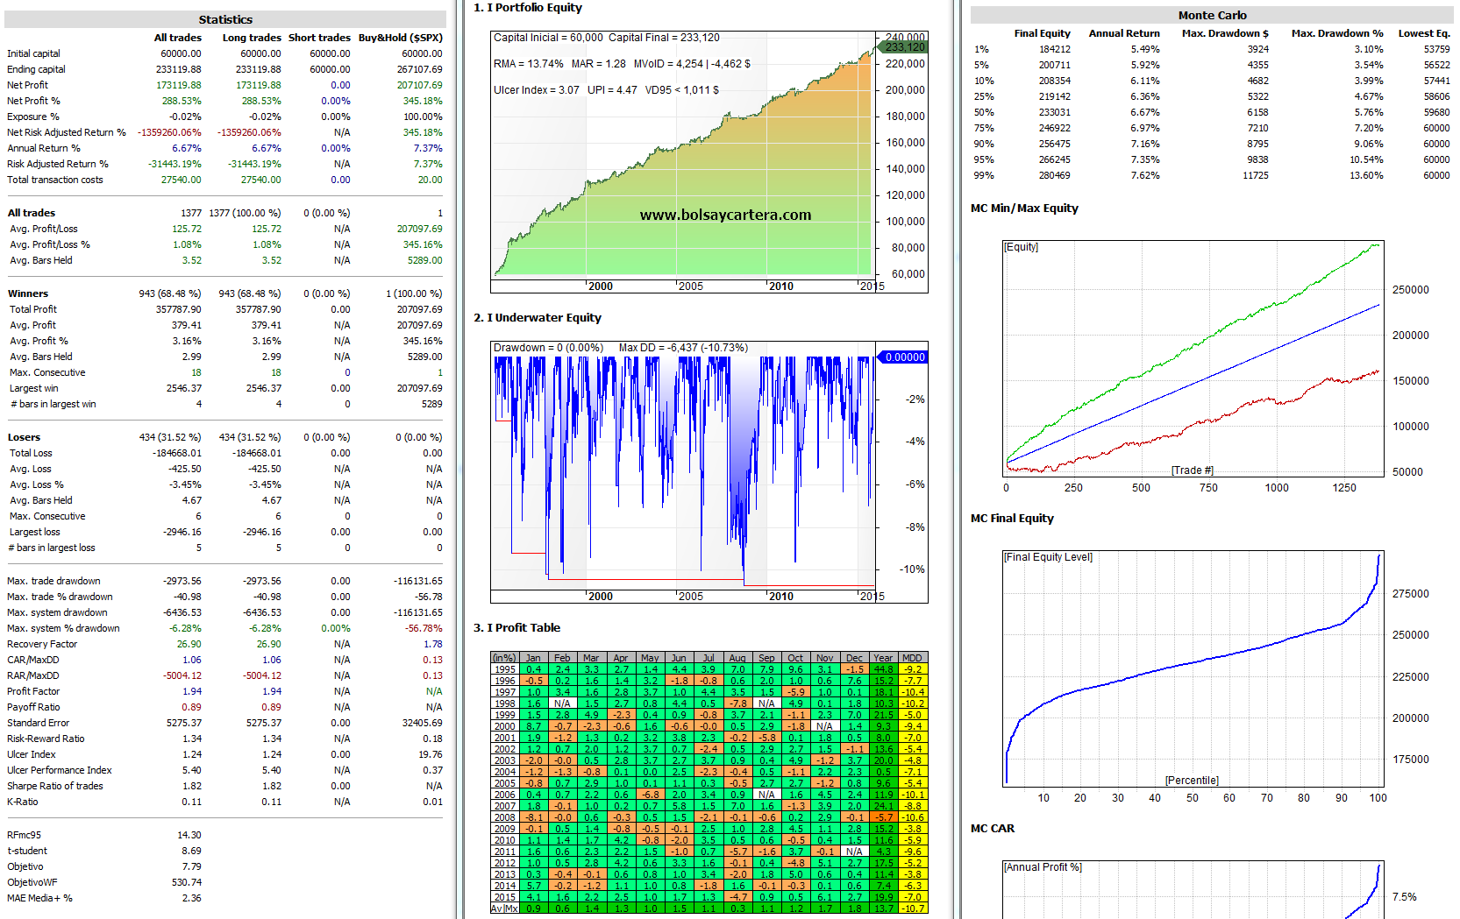The height and width of the screenshot is (919, 1460).
Task: Click the Initial capital row label
Action: [34, 53]
